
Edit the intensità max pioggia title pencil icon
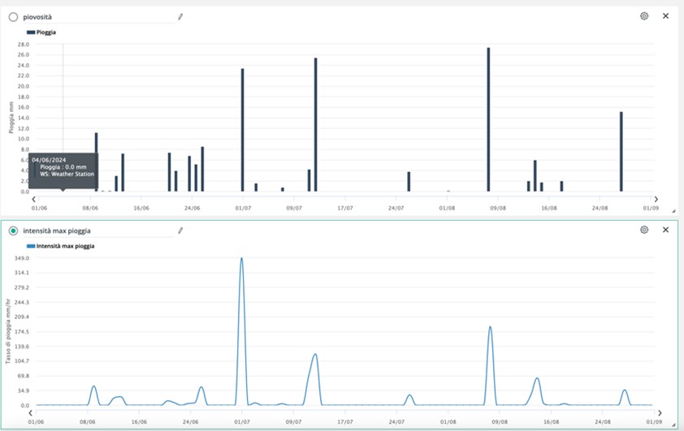coord(180,230)
